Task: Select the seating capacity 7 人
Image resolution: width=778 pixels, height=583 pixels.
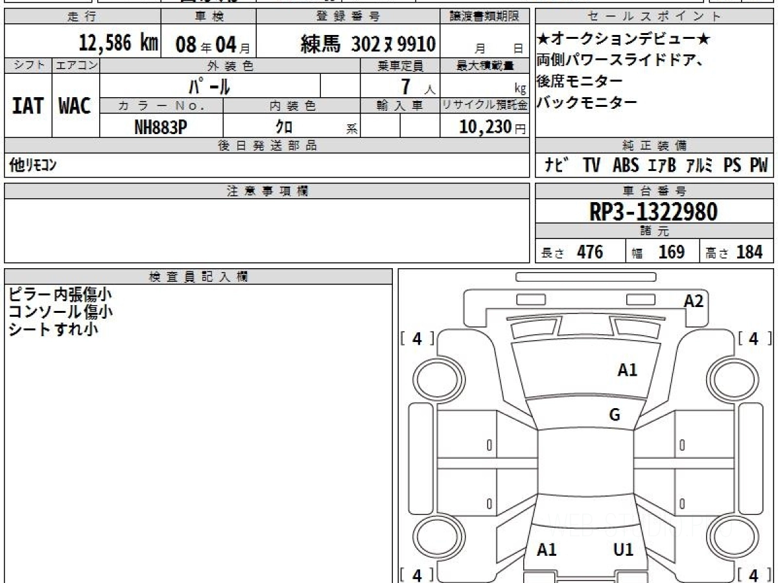Action: [418, 86]
